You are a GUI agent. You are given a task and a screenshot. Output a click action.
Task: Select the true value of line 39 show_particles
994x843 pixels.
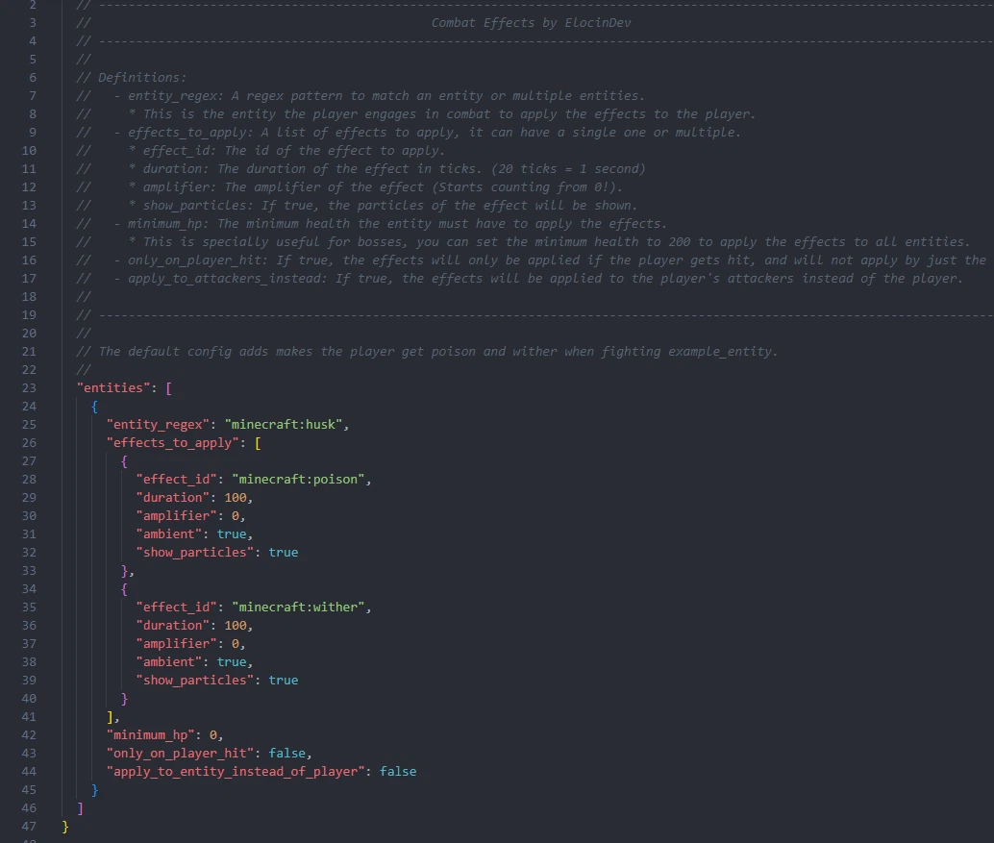(x=283, y=681)
